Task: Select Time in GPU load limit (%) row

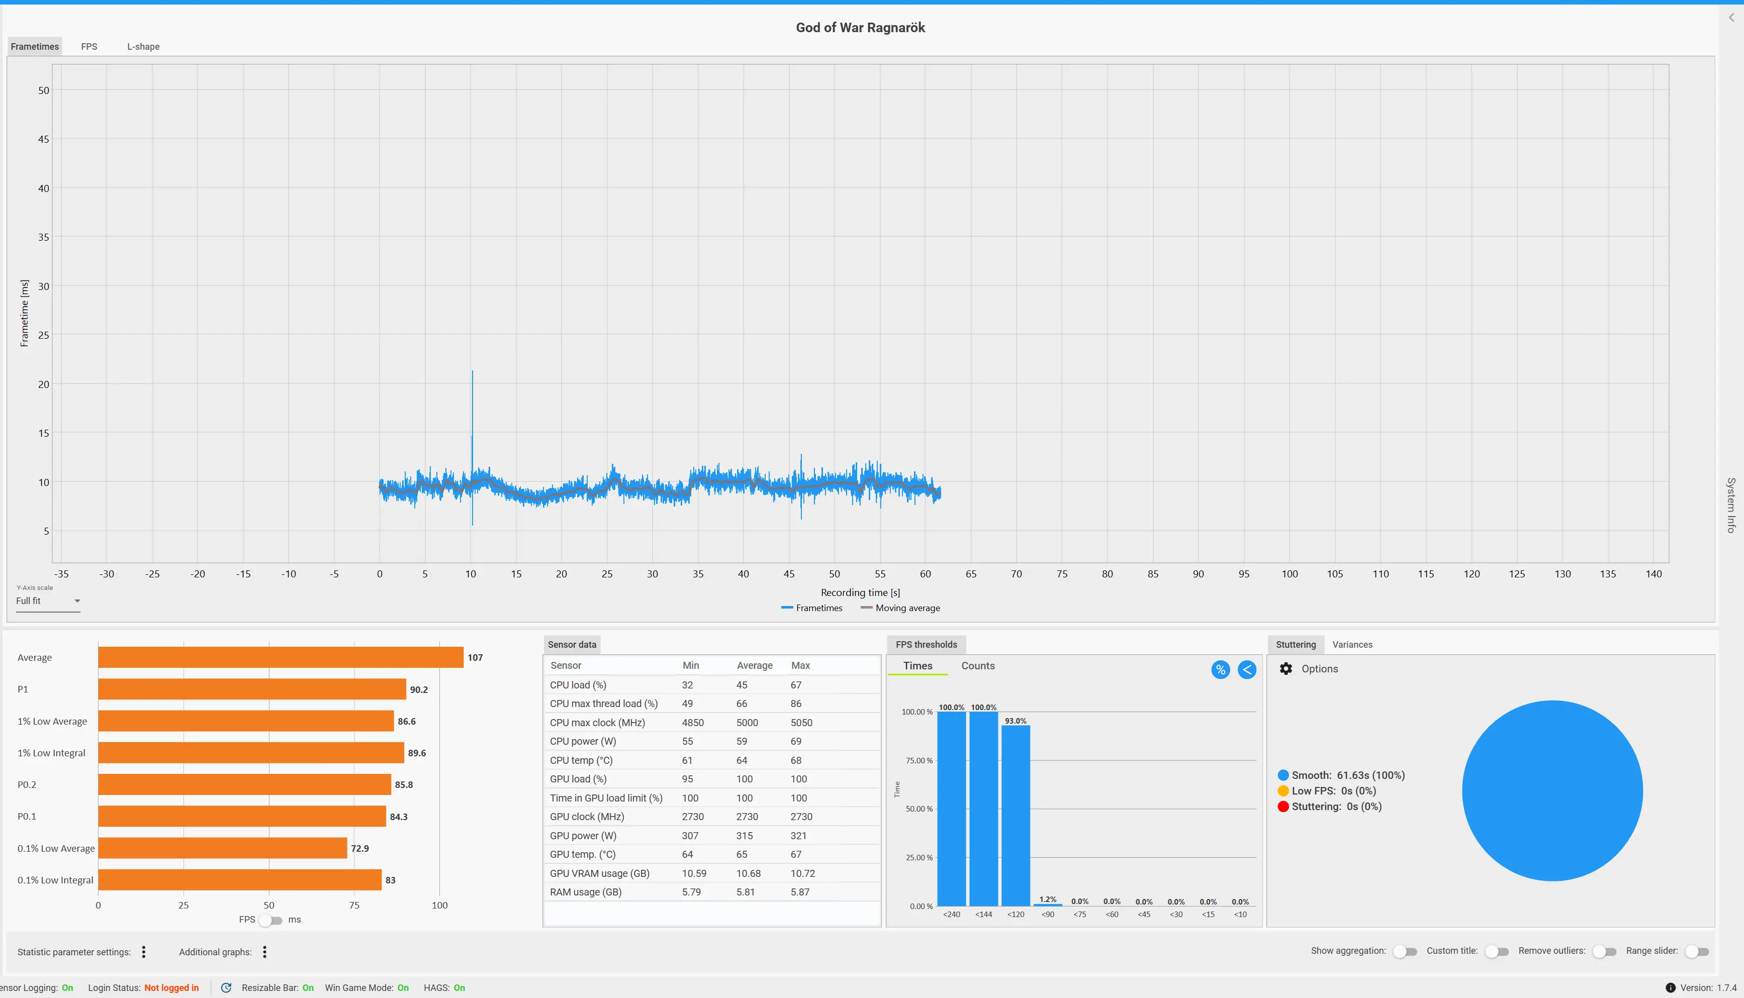Action: (x=712, y=798)
